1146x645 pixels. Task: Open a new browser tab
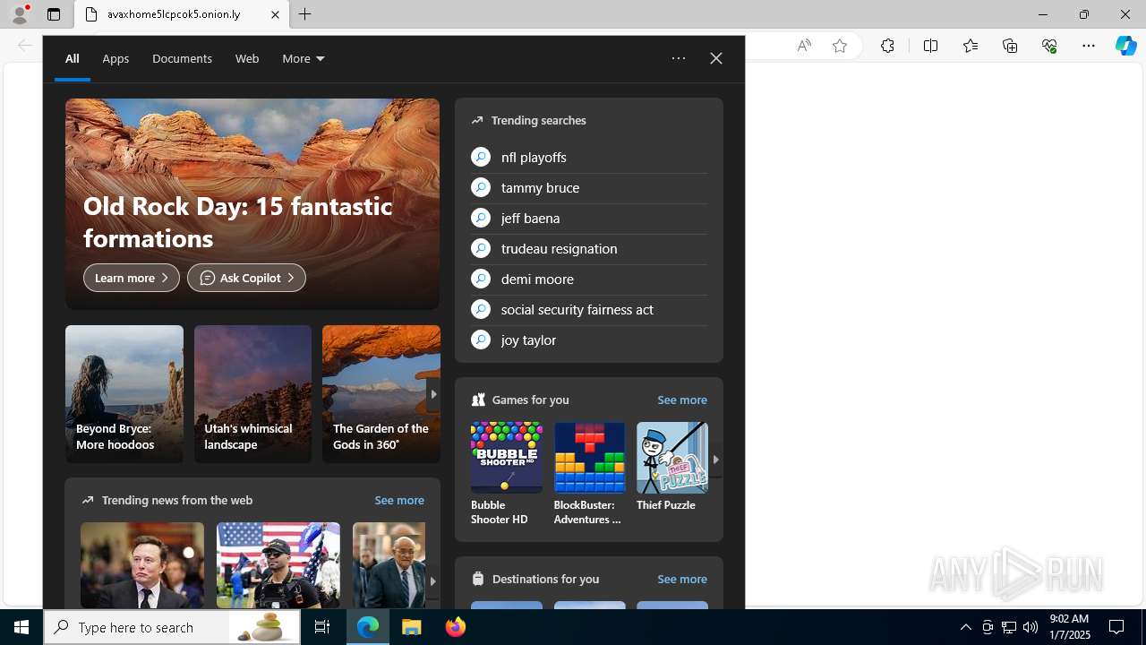tap(305, 14)
